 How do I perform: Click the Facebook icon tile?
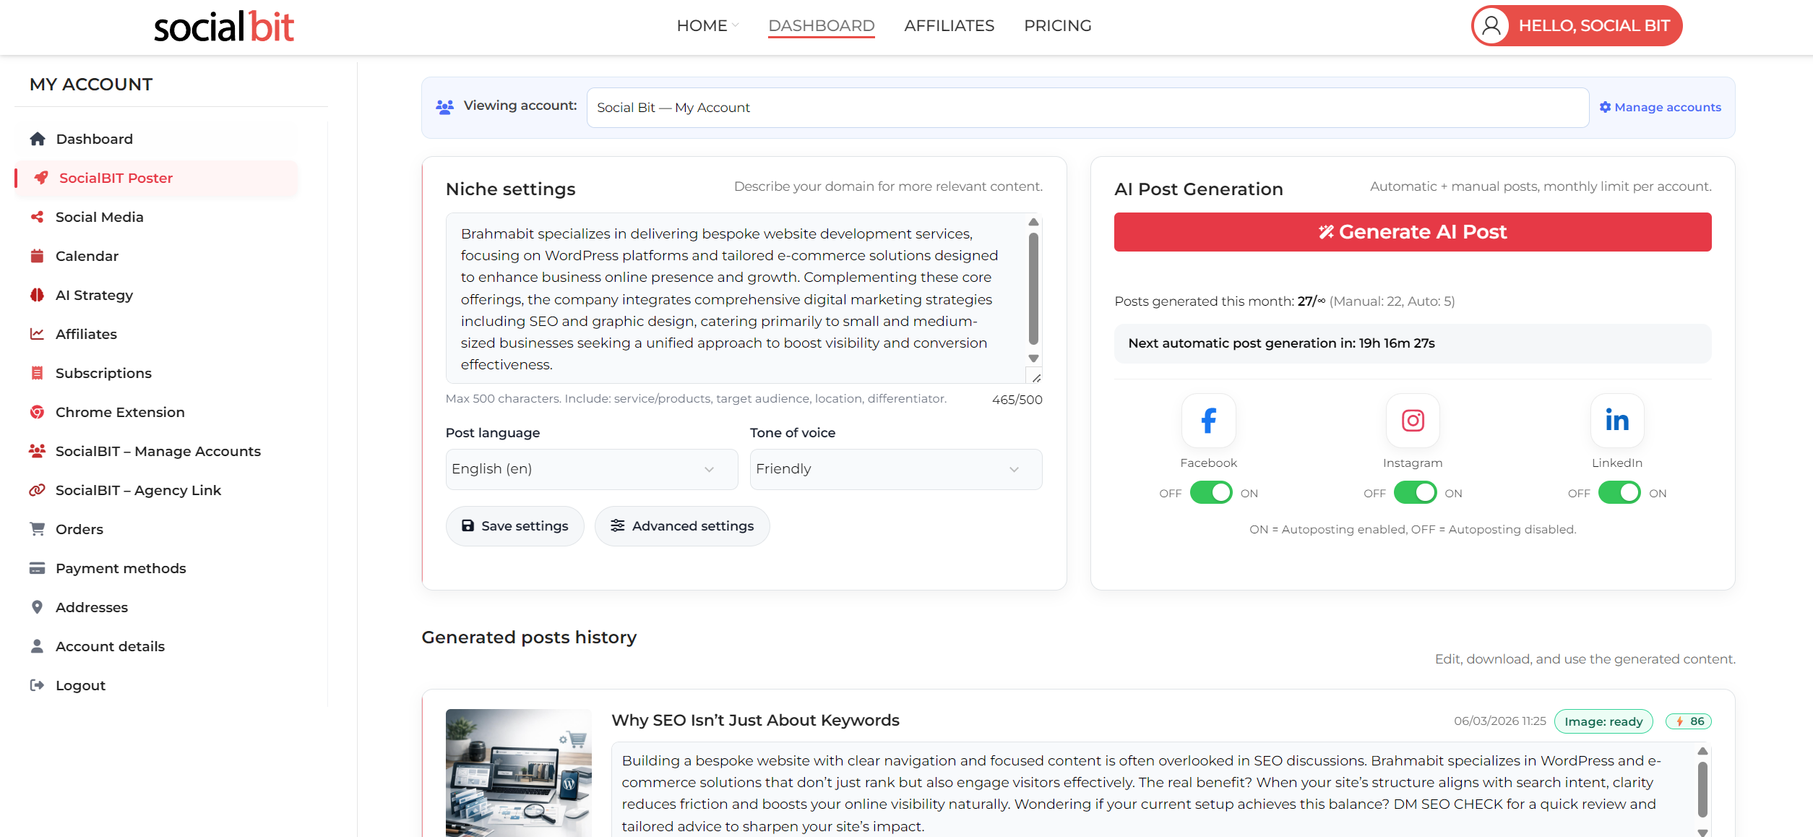tap(1208, 420)
